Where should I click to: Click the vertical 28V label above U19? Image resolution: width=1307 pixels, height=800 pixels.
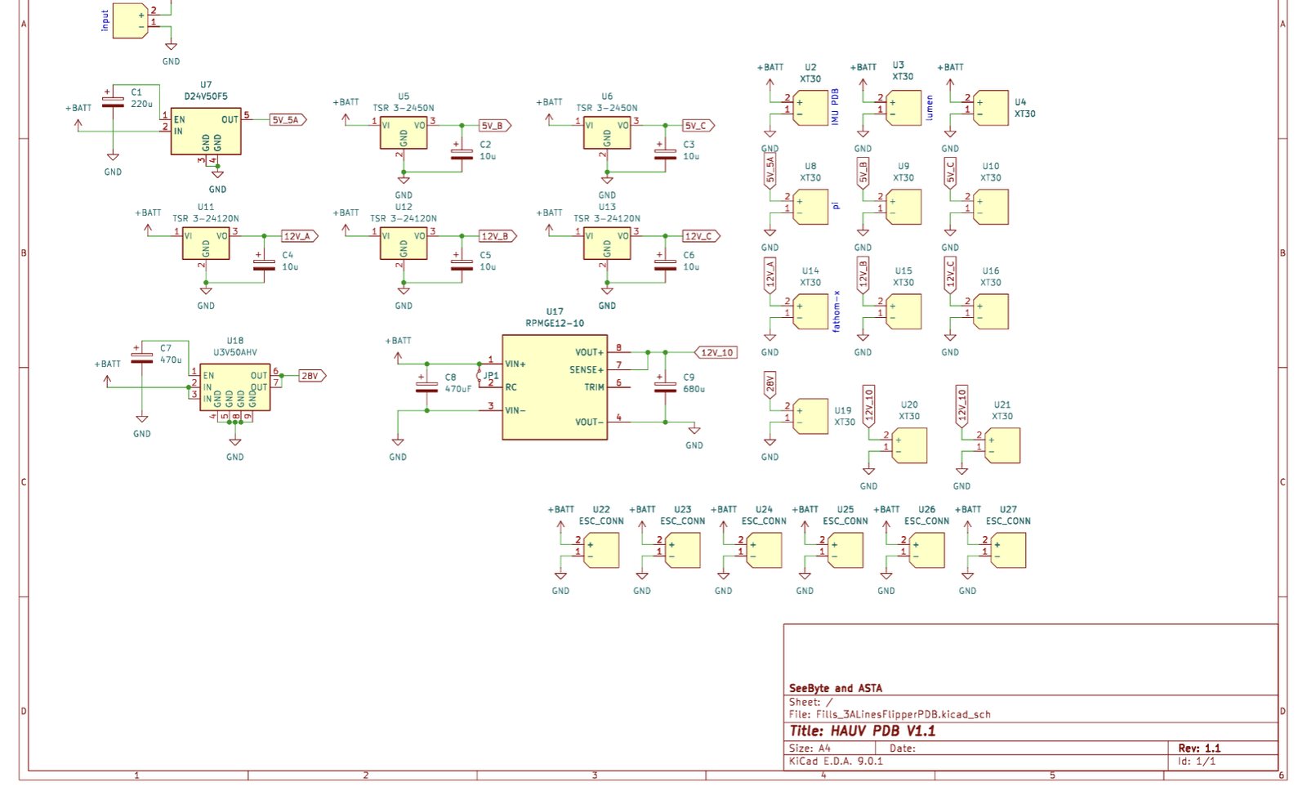tap(769, 384)
